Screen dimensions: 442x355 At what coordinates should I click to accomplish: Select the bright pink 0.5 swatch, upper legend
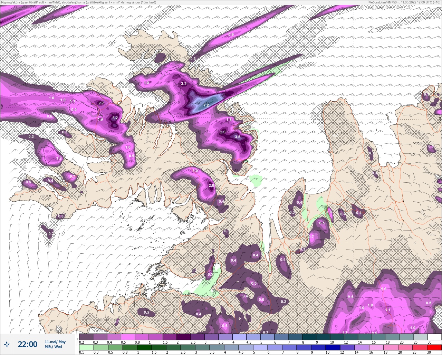pyautogui.click(x=128, y=337)
